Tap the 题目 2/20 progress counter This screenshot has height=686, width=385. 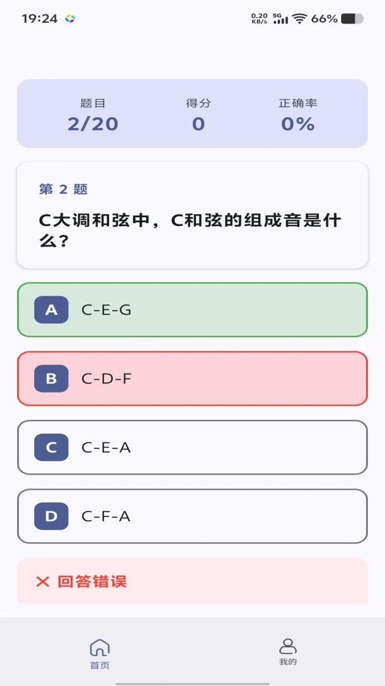(93, 116)
